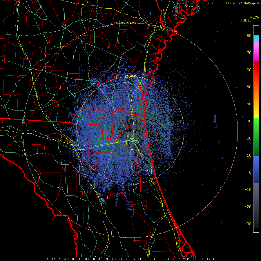Click the -20 value on dBZ scale

click(x=248, y=207)
